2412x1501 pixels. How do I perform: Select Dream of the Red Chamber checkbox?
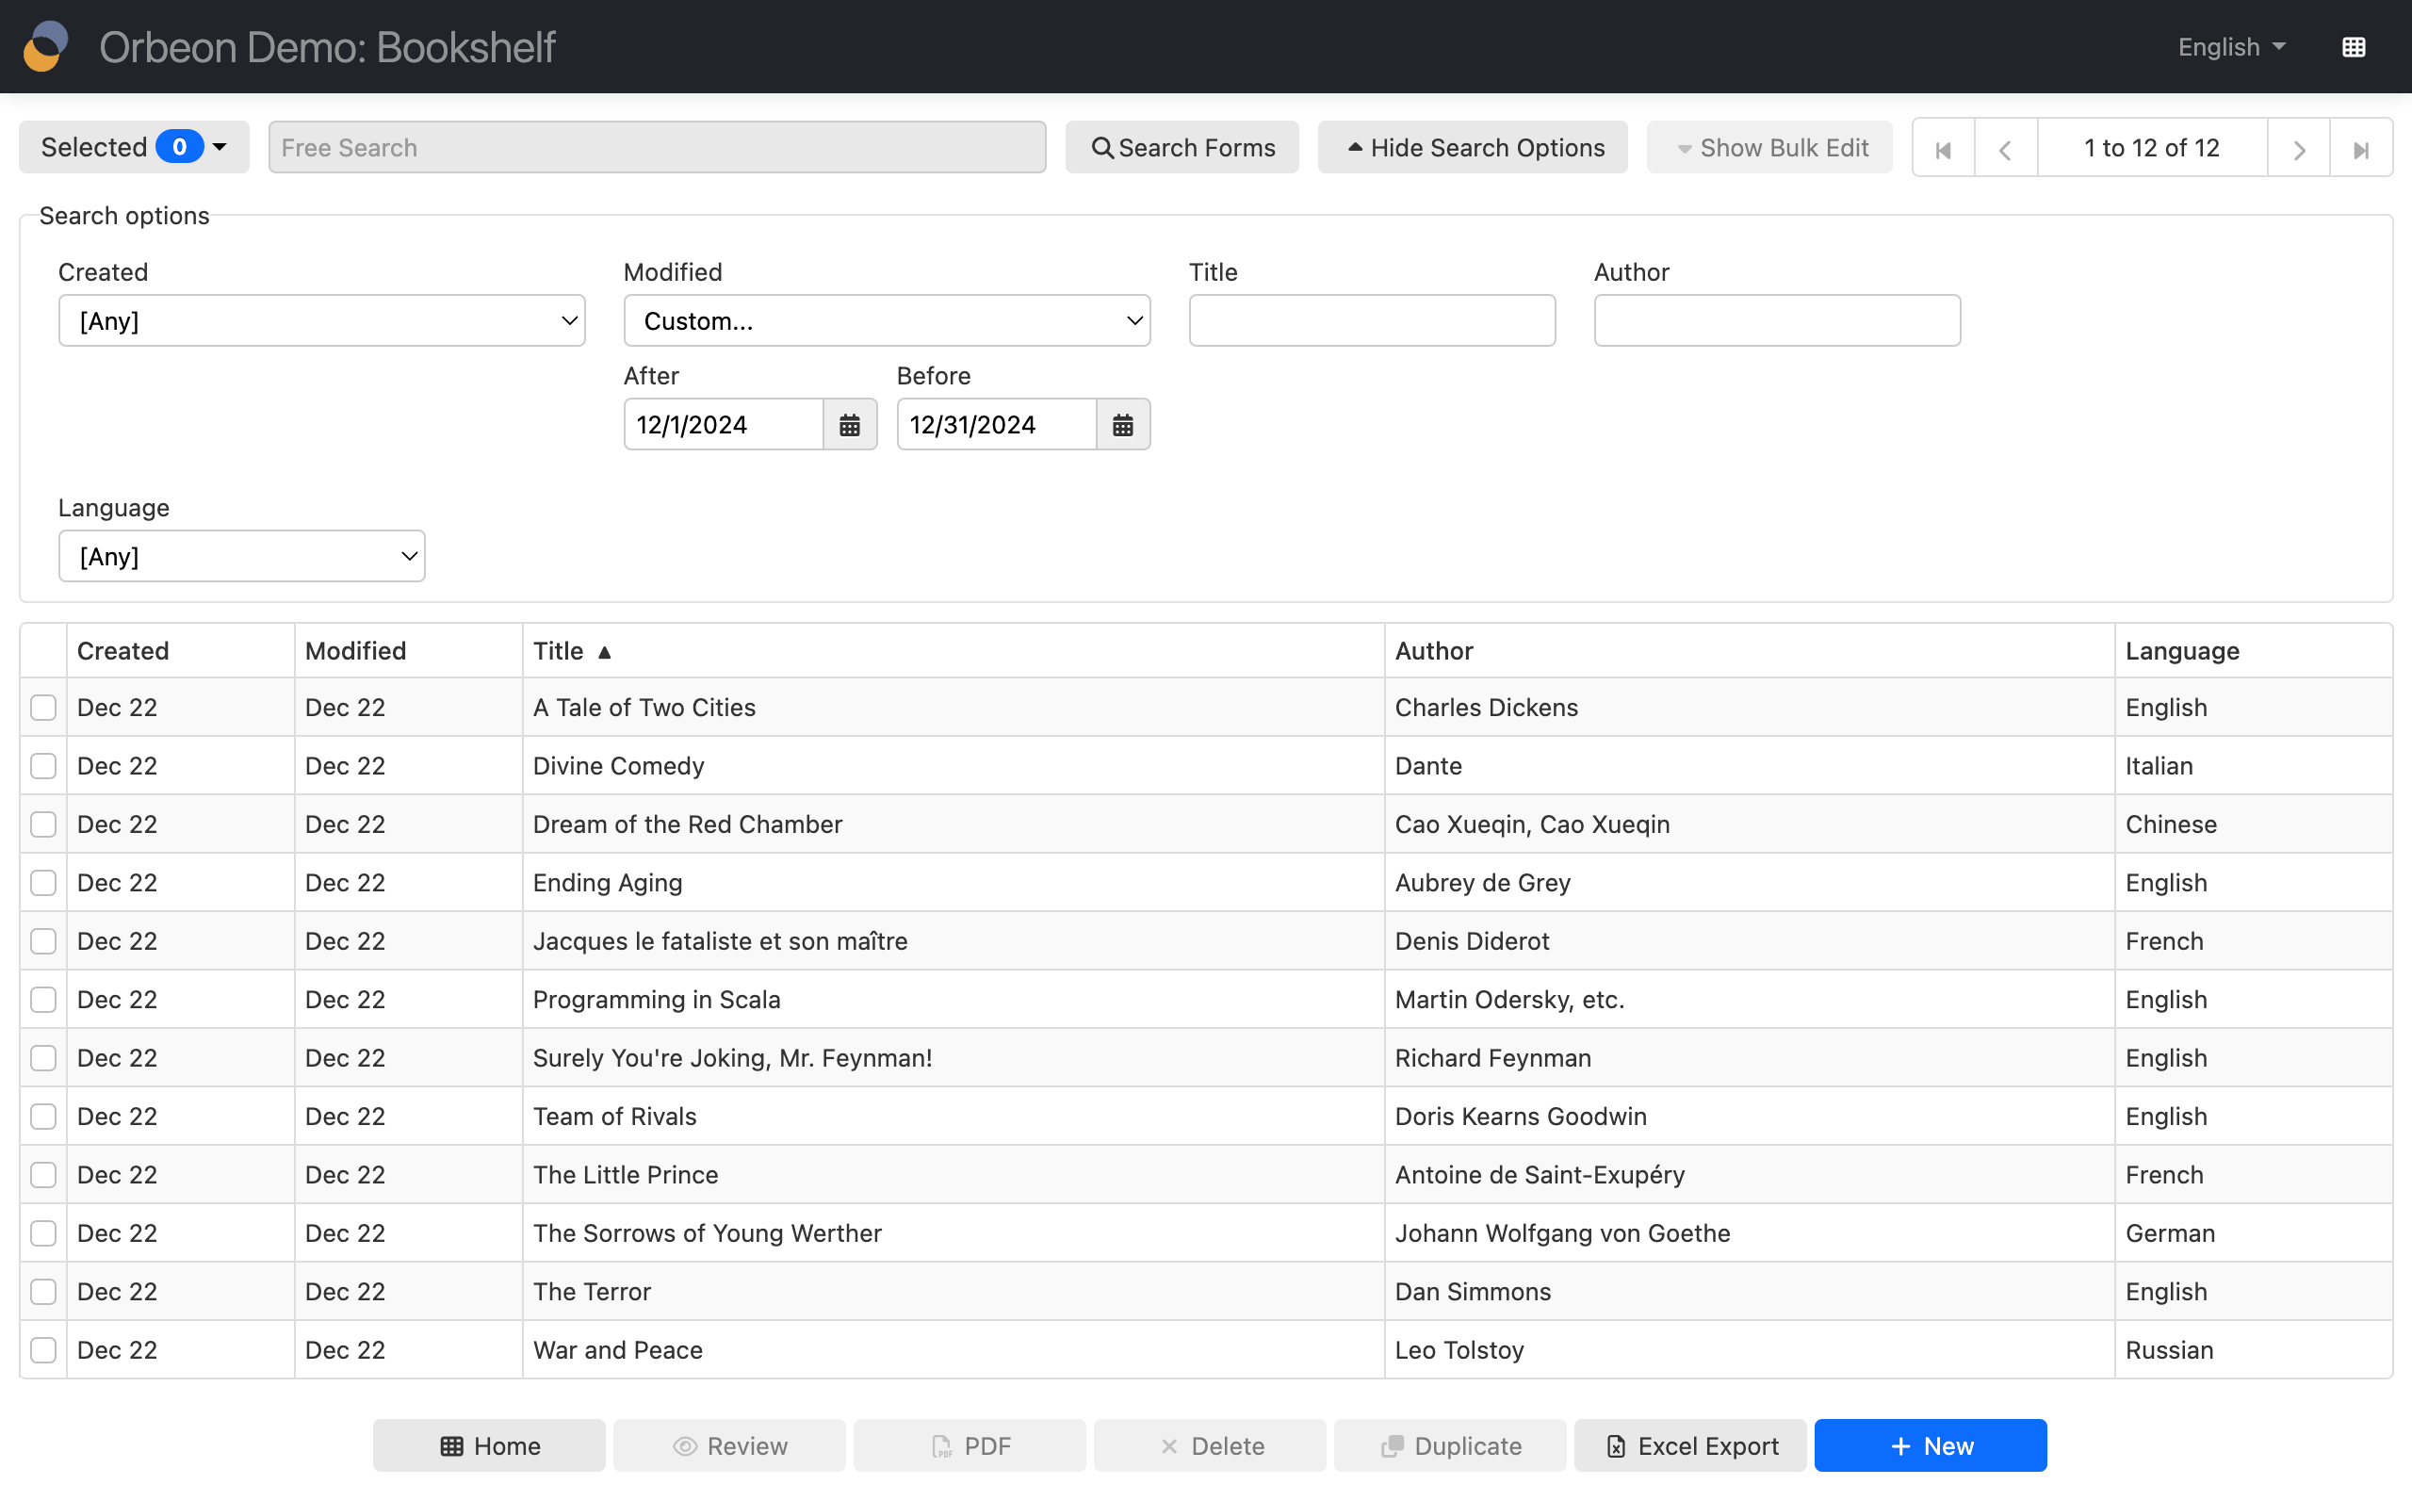click(42, 825)
